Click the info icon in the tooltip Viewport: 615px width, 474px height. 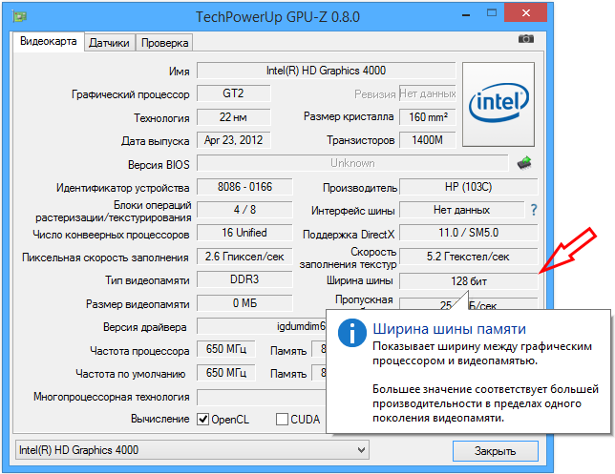pos(352,333)
